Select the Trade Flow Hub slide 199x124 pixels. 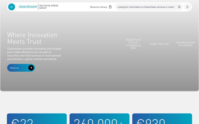159,44
